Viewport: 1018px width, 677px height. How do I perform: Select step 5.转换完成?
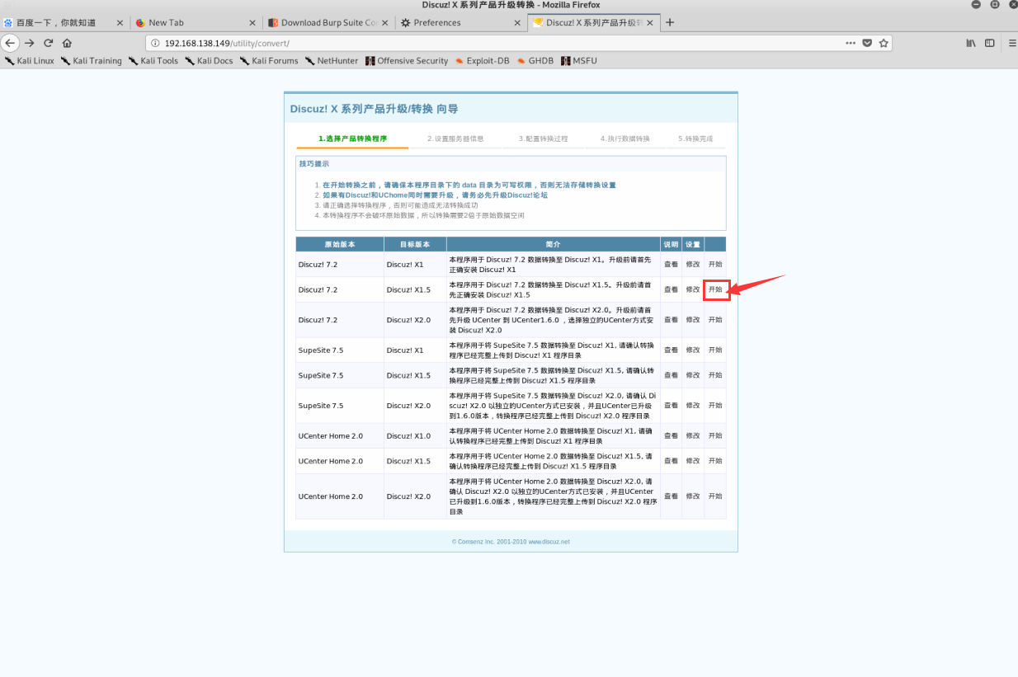coord(695,139)
